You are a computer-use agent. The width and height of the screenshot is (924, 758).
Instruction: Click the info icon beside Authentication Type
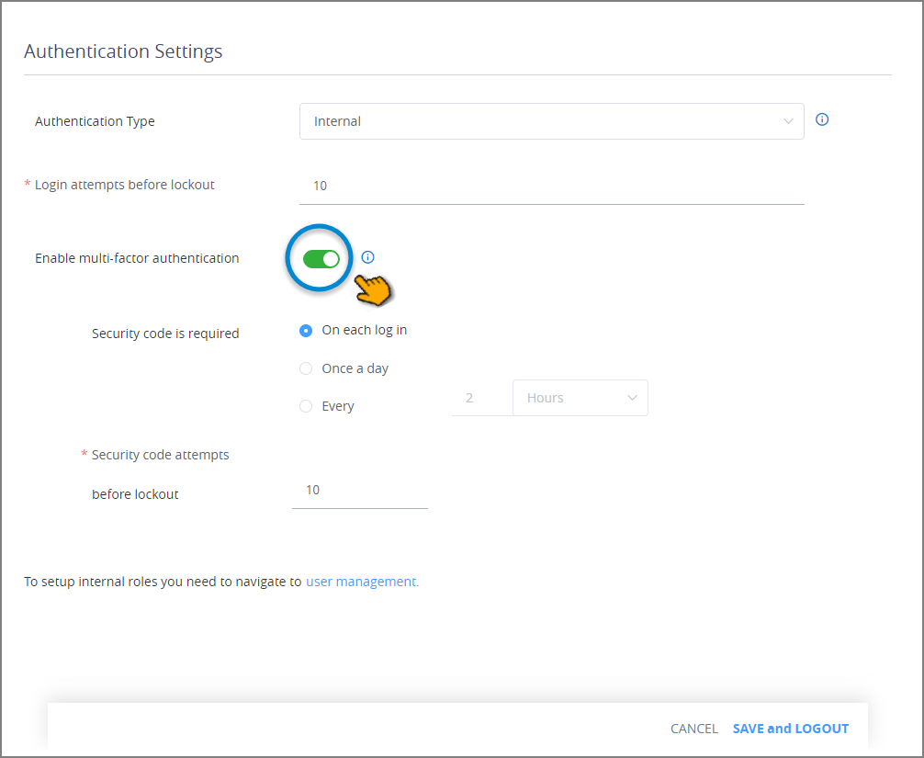[x=821, y=119]
